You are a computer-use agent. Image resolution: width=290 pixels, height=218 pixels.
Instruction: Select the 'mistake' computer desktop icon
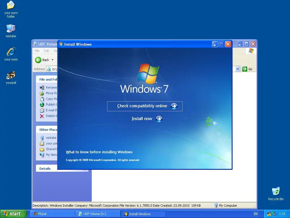pos(11,31)
